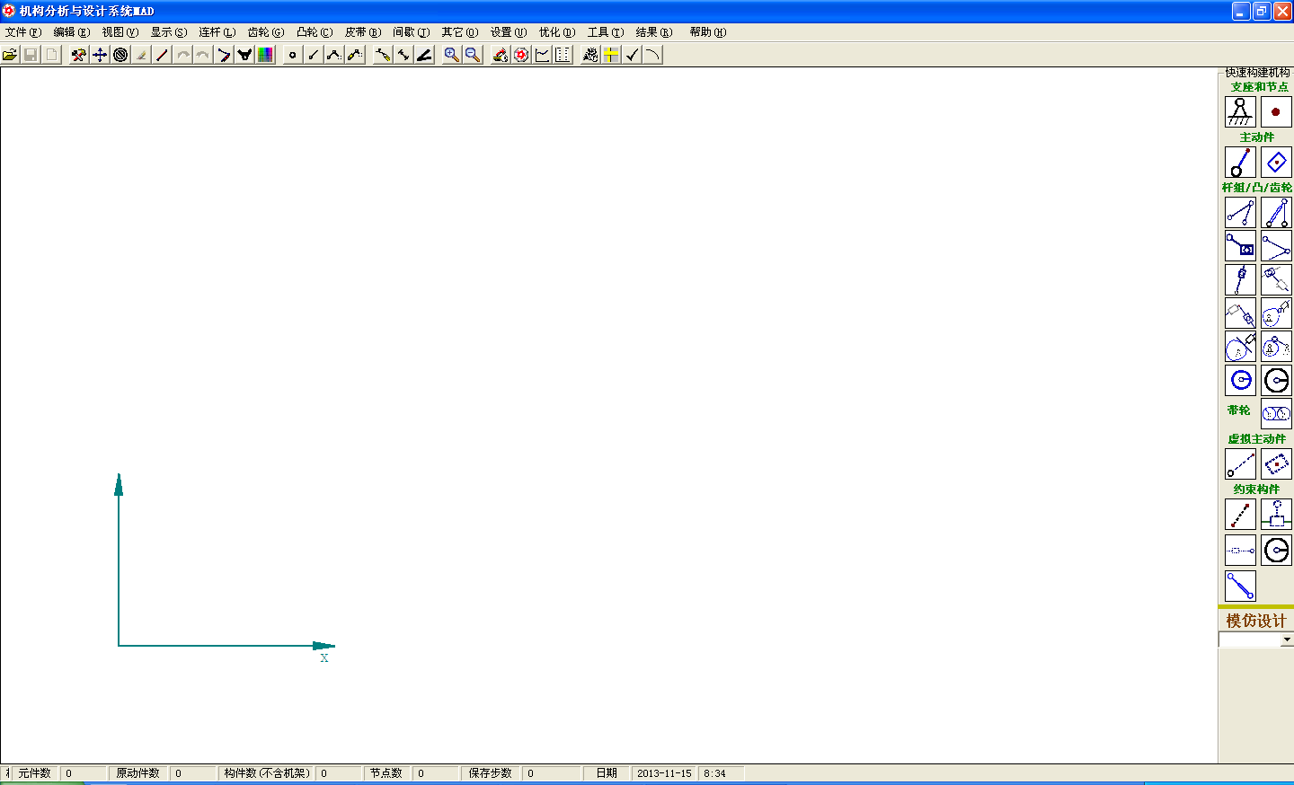1294x785 pixels.
Task: Click the curve arc toolbar icon
Action: [x=652, y=55]
